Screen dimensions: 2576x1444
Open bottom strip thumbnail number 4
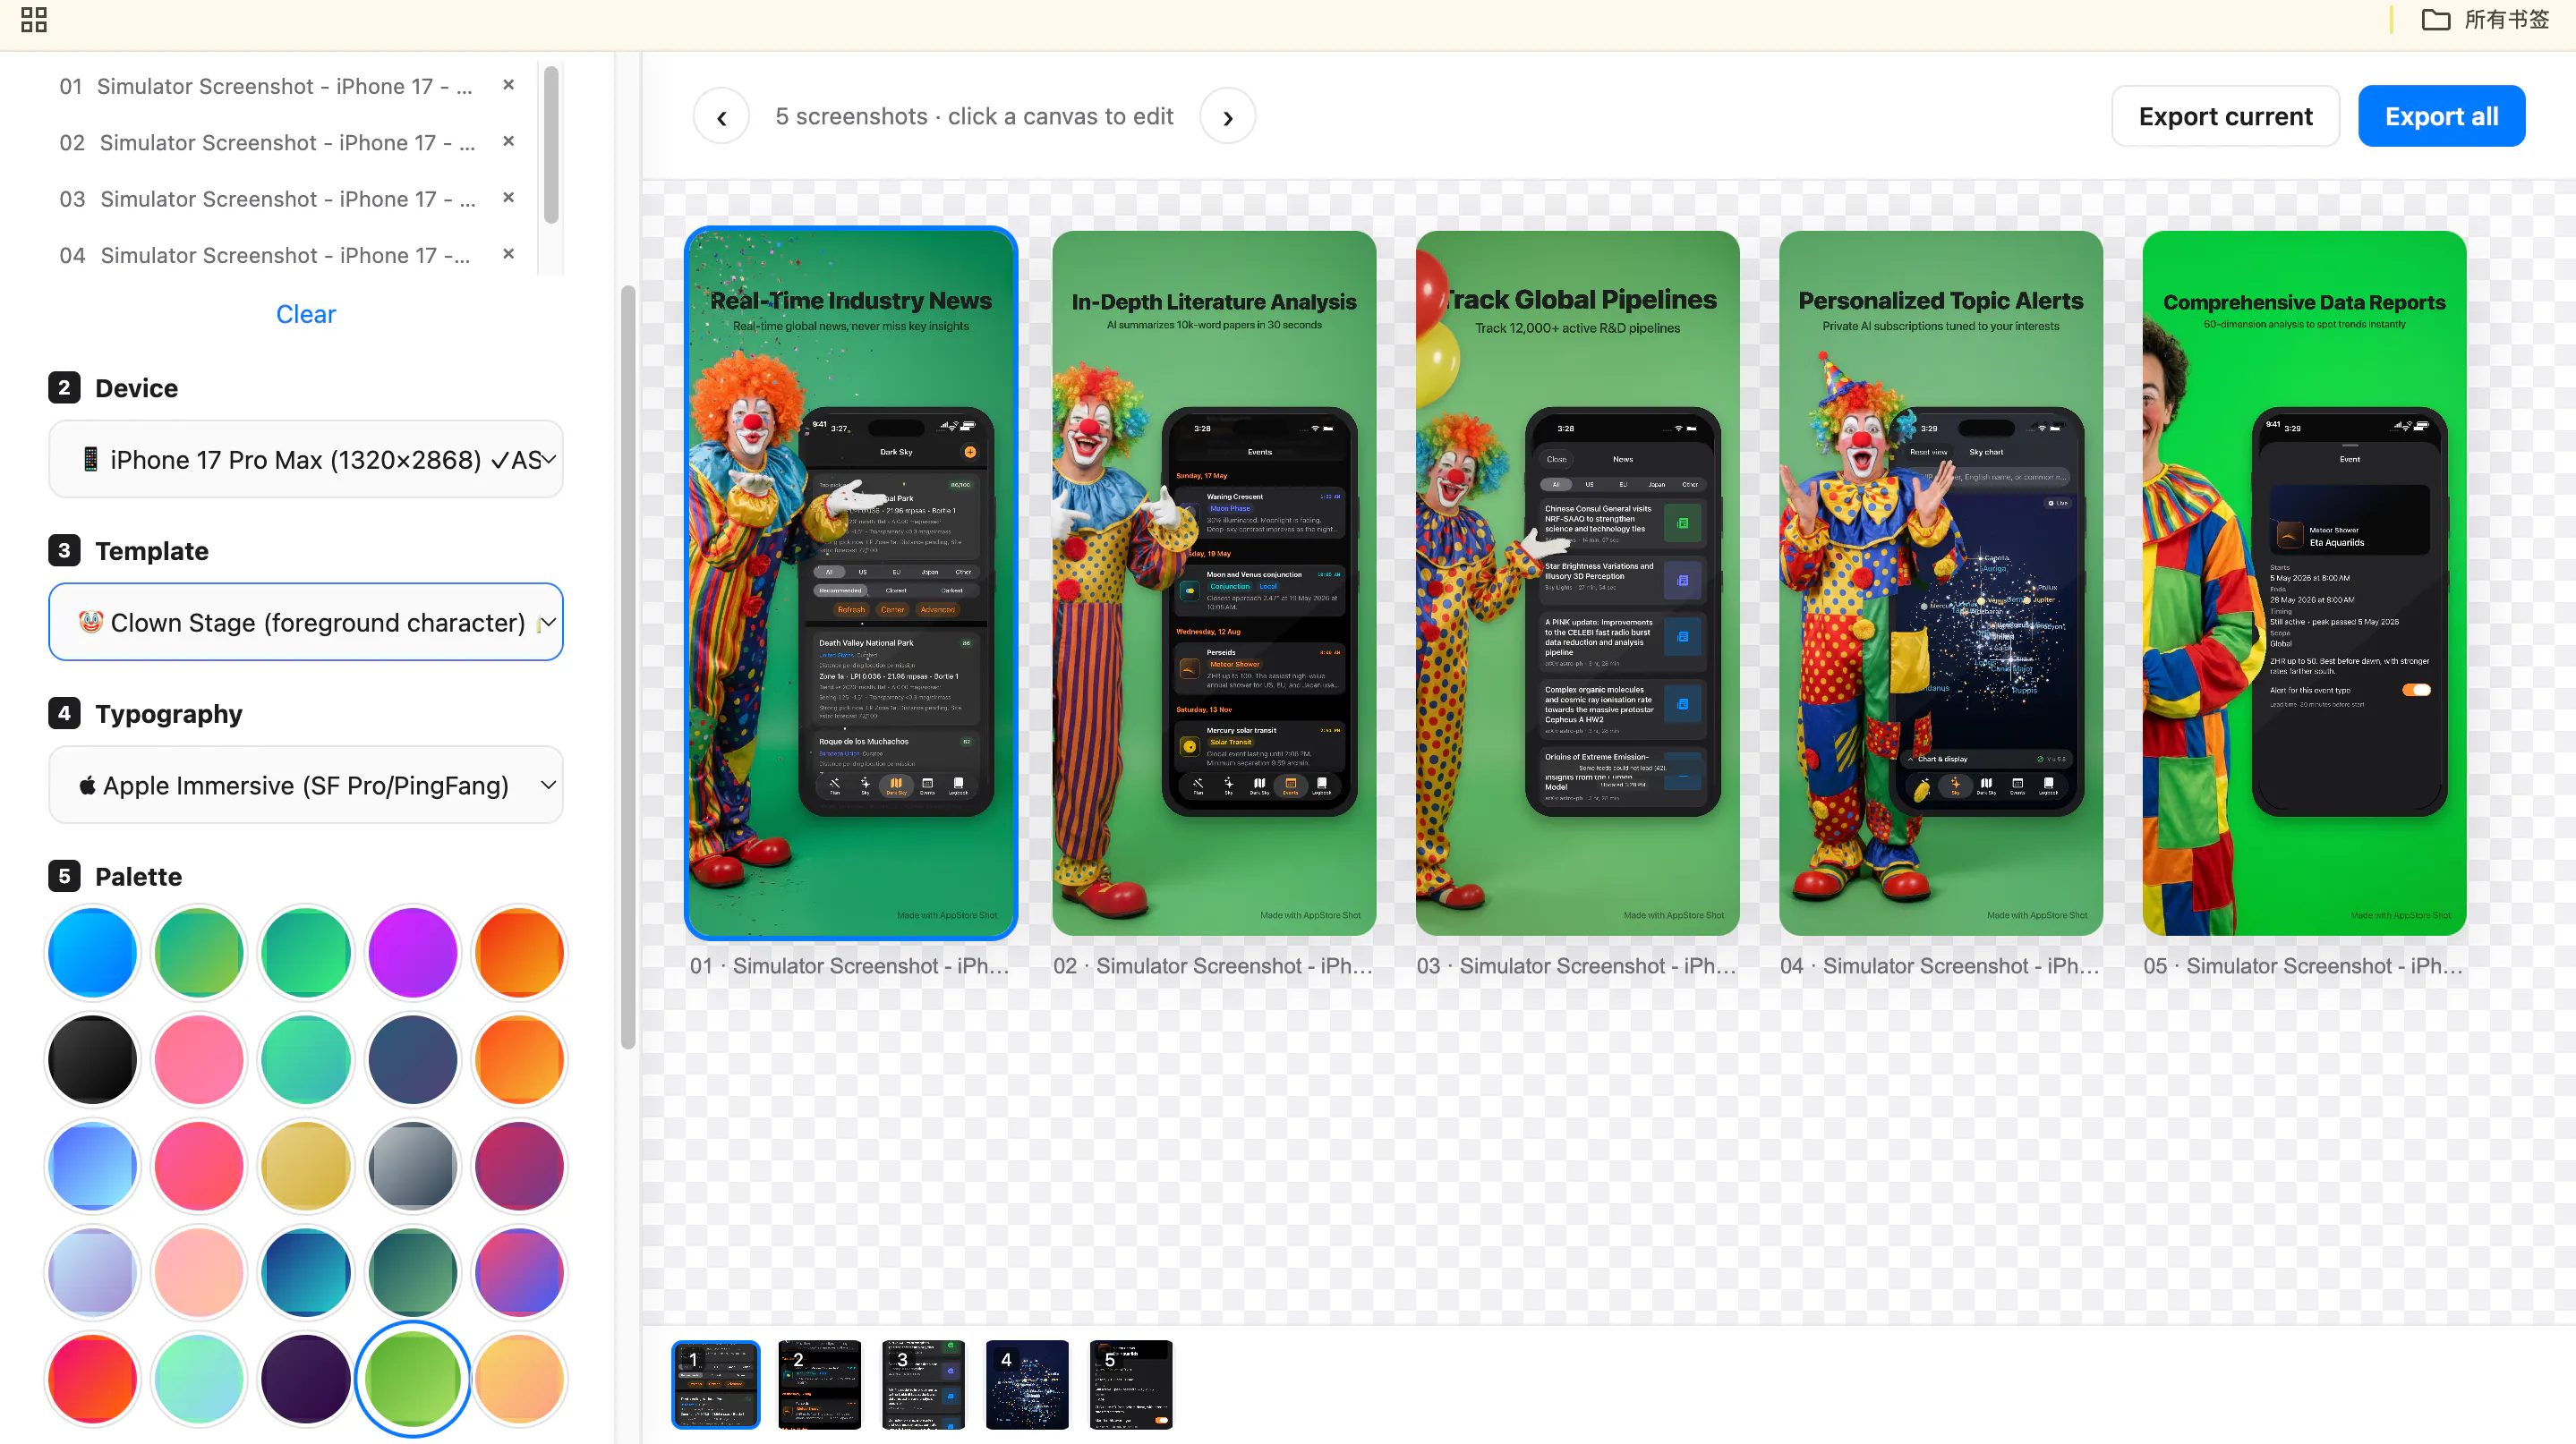(x=1027, y=1385)
